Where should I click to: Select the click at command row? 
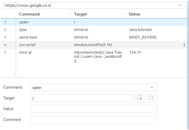94,57
